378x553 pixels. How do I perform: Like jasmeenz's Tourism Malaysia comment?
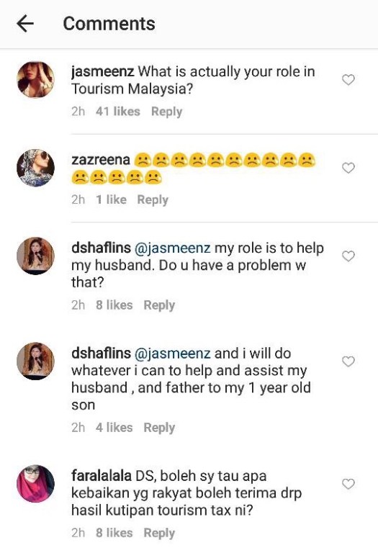[x=348, y=80]
